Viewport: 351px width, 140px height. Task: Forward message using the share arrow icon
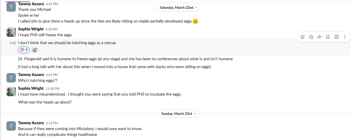click(x=320, y=37)
